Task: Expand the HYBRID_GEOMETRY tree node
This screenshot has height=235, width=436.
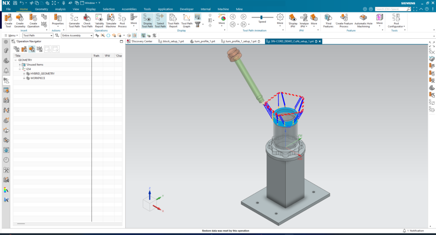Action: pos(24,74)
